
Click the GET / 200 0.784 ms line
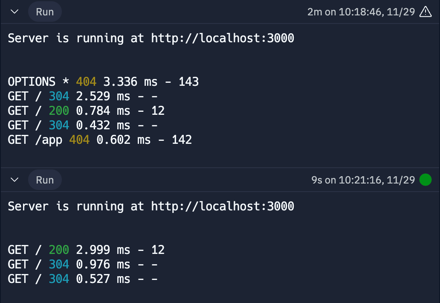point(86,111)
